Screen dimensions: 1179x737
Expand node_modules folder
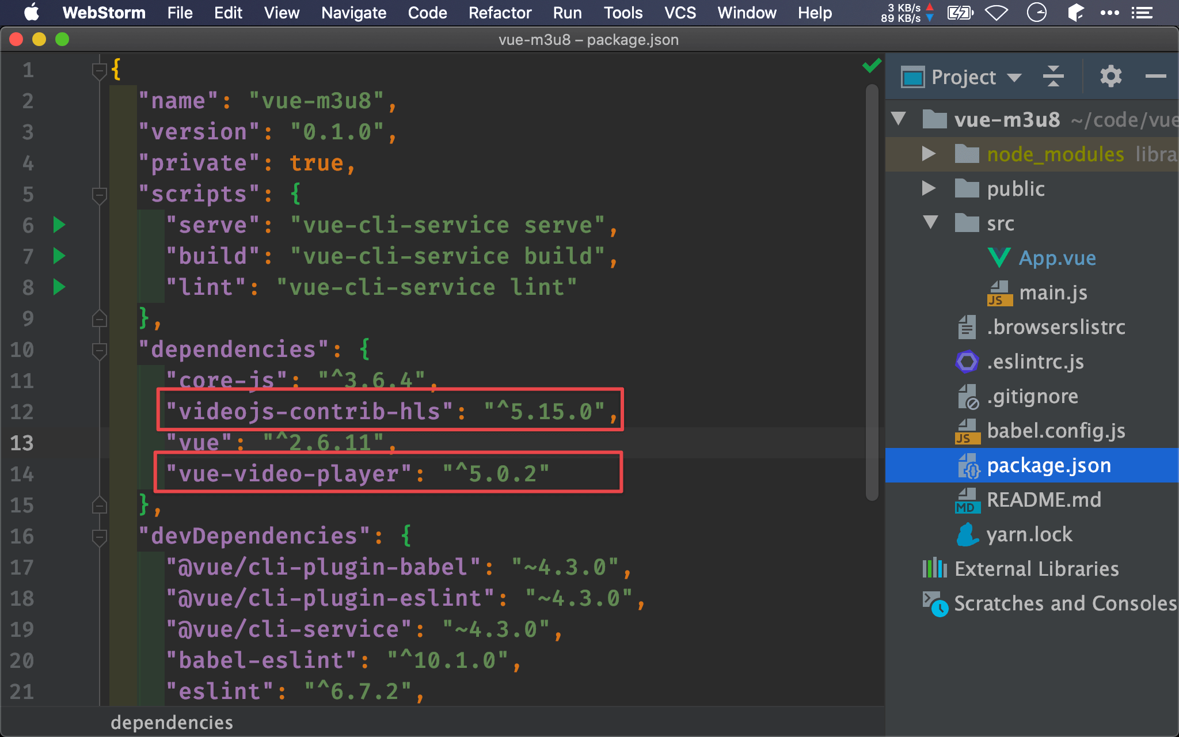[929, 154]
